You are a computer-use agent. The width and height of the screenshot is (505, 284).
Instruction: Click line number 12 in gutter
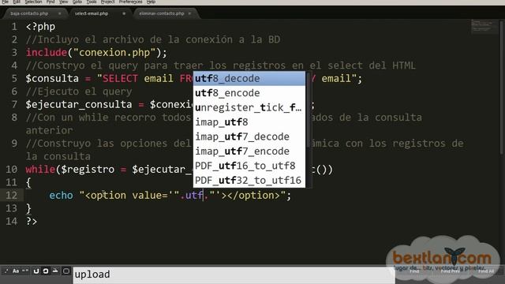point(12,195)
